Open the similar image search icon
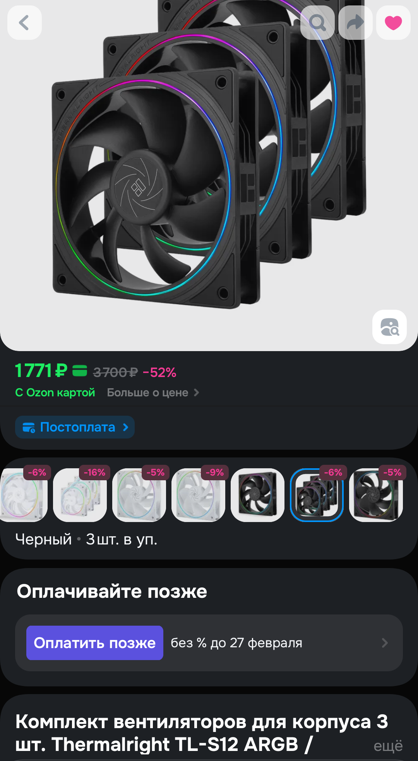The height and width of the screenshot is (761, 418). pos(389,327)
